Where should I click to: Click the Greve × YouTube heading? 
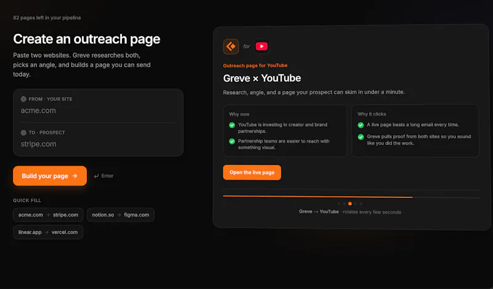point(262,78)
